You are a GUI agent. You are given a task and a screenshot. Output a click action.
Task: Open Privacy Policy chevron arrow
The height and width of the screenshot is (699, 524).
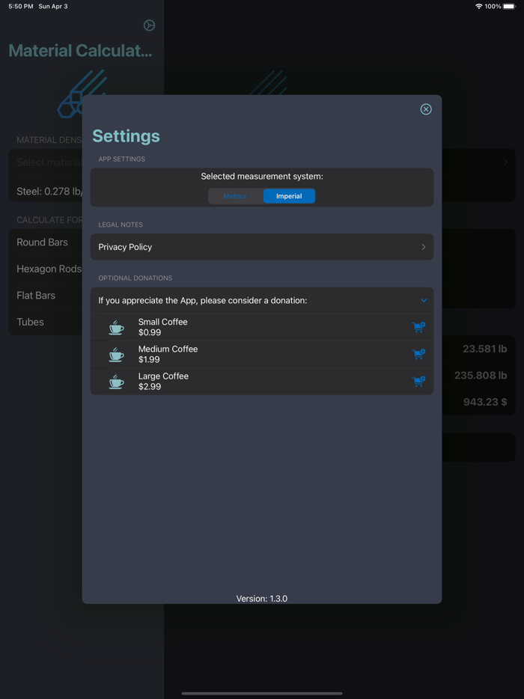click(x=424, y=247)
